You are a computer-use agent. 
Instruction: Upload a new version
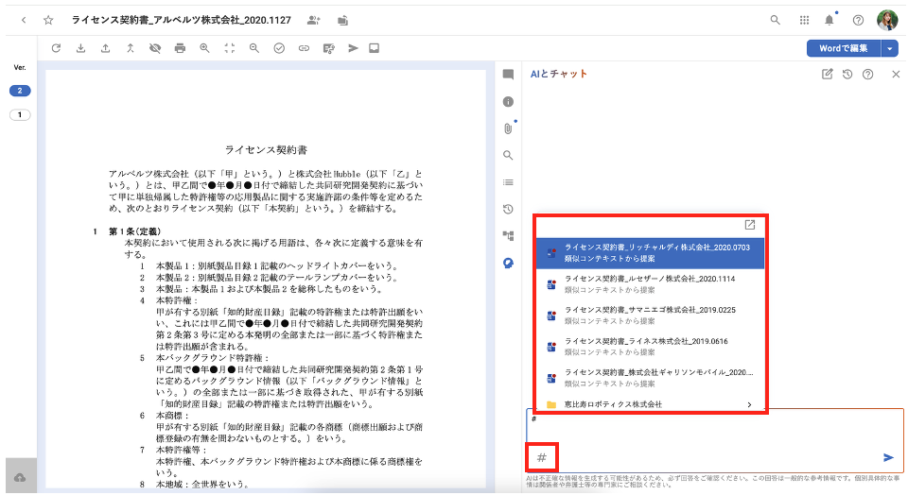coord(105,48)
